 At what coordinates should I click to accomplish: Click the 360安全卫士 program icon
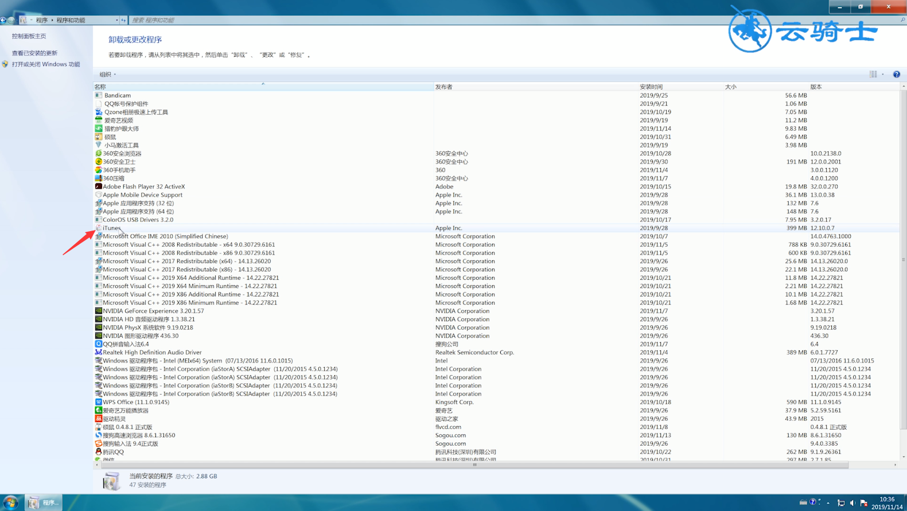[x=99, y=162]
